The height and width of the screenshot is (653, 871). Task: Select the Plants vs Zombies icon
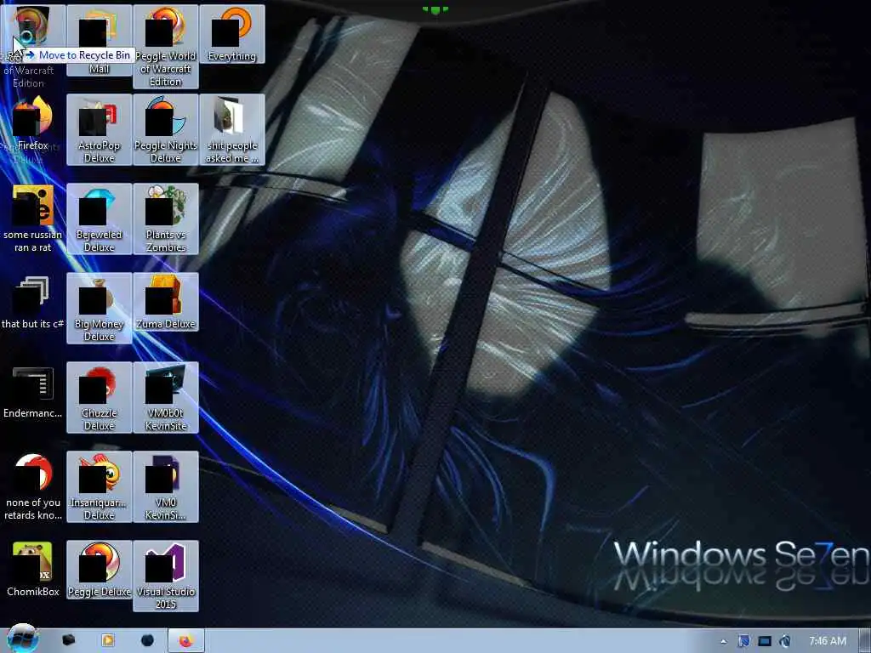coord(166,219)
